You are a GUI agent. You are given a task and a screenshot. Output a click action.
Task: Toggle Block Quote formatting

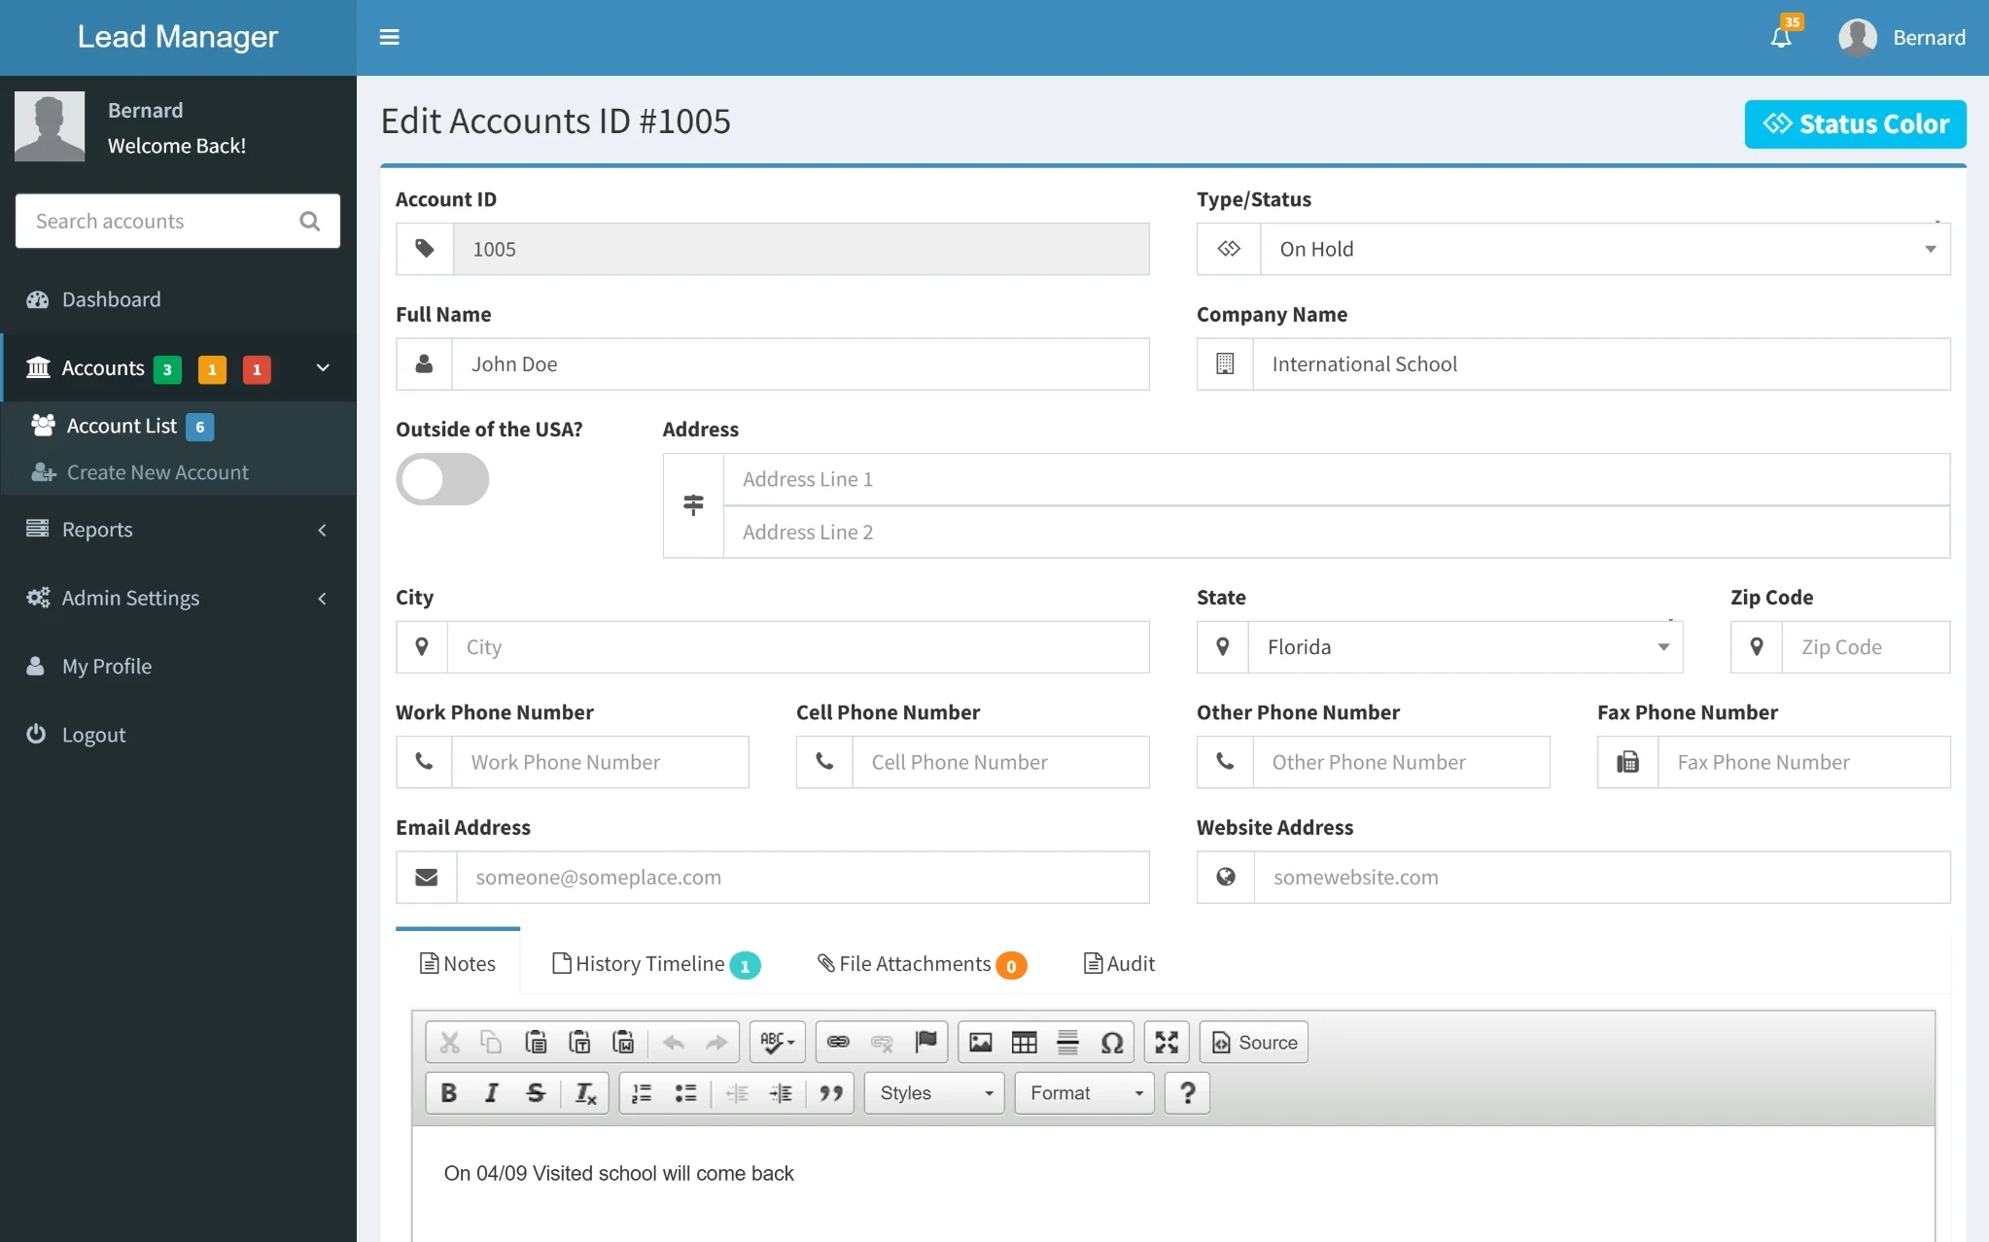click(831, 1093)
